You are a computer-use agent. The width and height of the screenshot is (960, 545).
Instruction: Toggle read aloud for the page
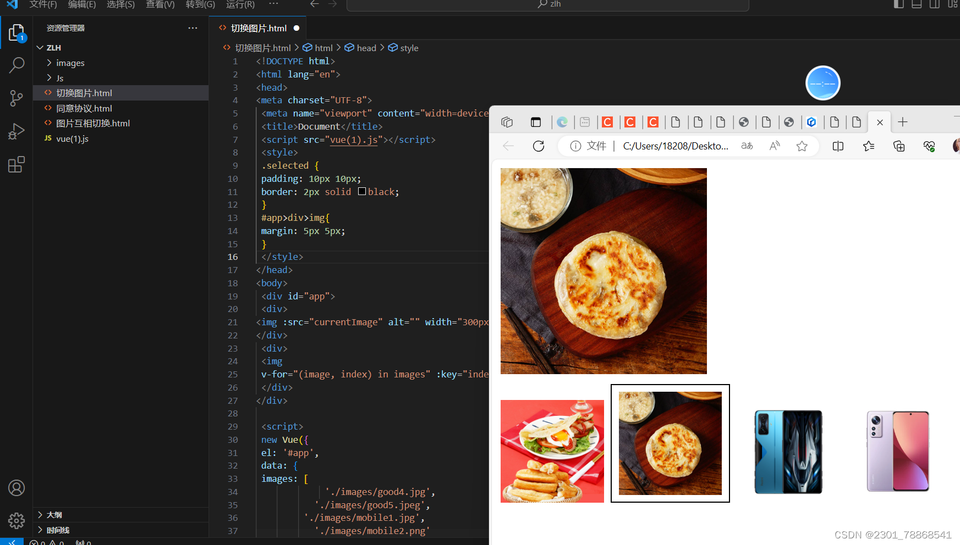774,146
